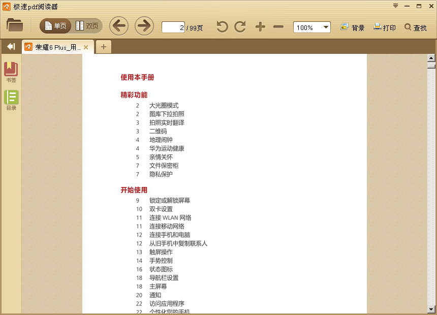The width and height of the screenshot is (437, 315).
Task: Open a new tab with the plus button
Action: pyautogui.click(x=103, y=46)
